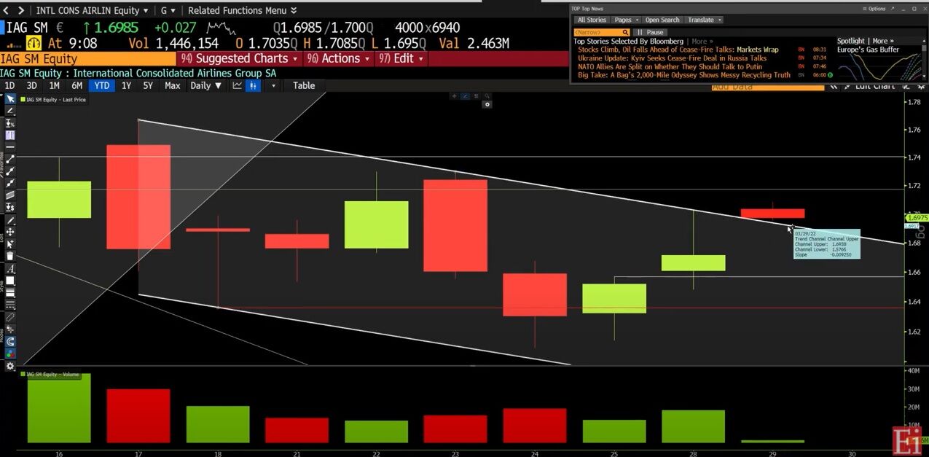Select the Max time range

click(x=172, y=85)
